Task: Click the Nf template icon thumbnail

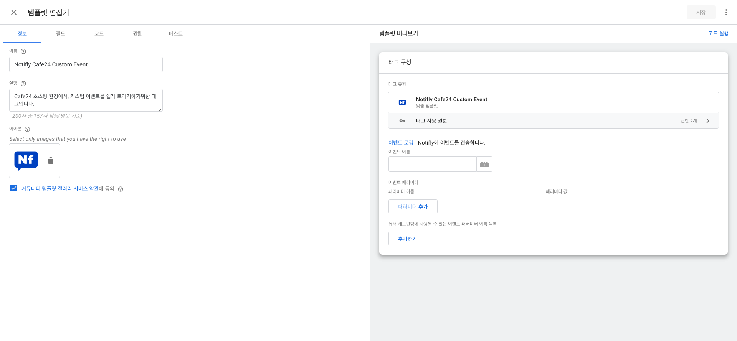Action: (26, 161)
